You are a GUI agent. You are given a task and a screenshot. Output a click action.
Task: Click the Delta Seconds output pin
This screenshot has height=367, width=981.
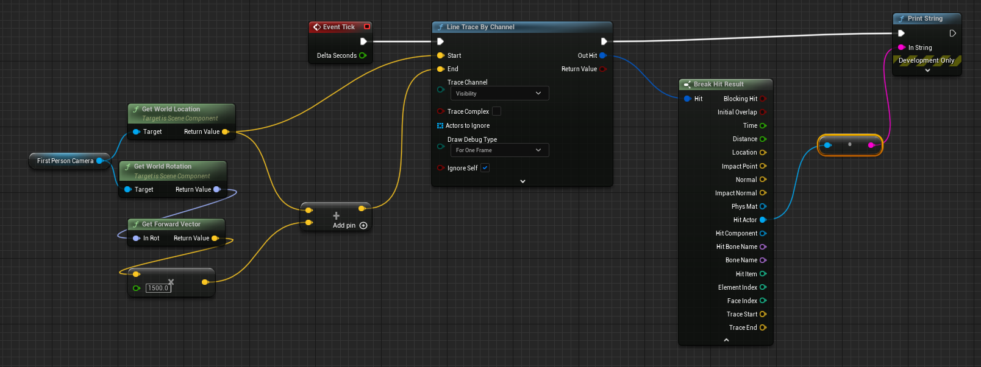(x=363, y=55)
